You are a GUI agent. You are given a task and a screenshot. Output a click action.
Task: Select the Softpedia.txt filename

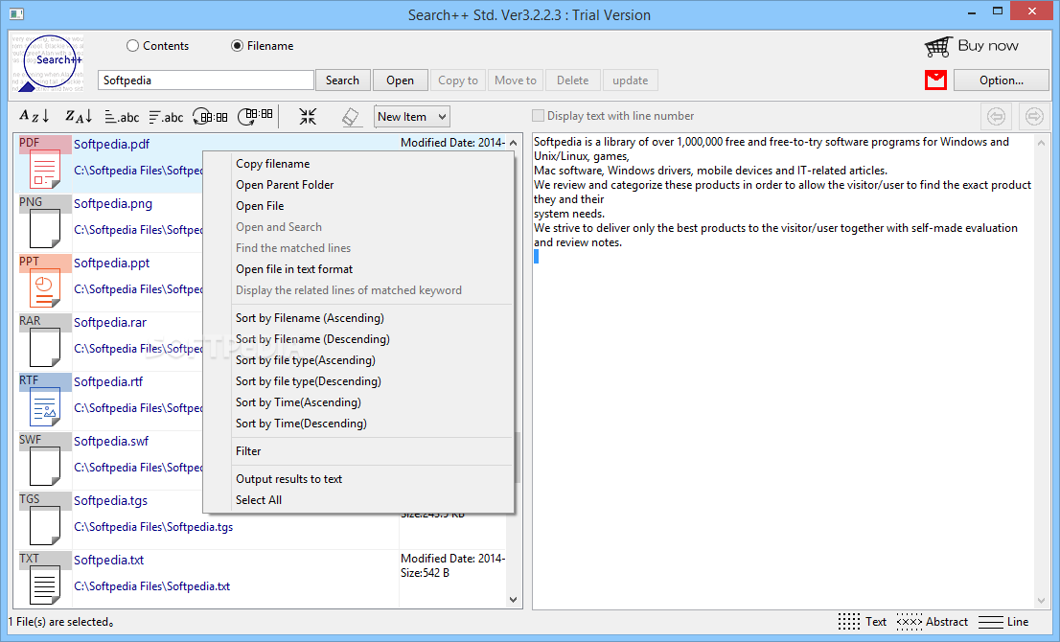tap(109, 561)
